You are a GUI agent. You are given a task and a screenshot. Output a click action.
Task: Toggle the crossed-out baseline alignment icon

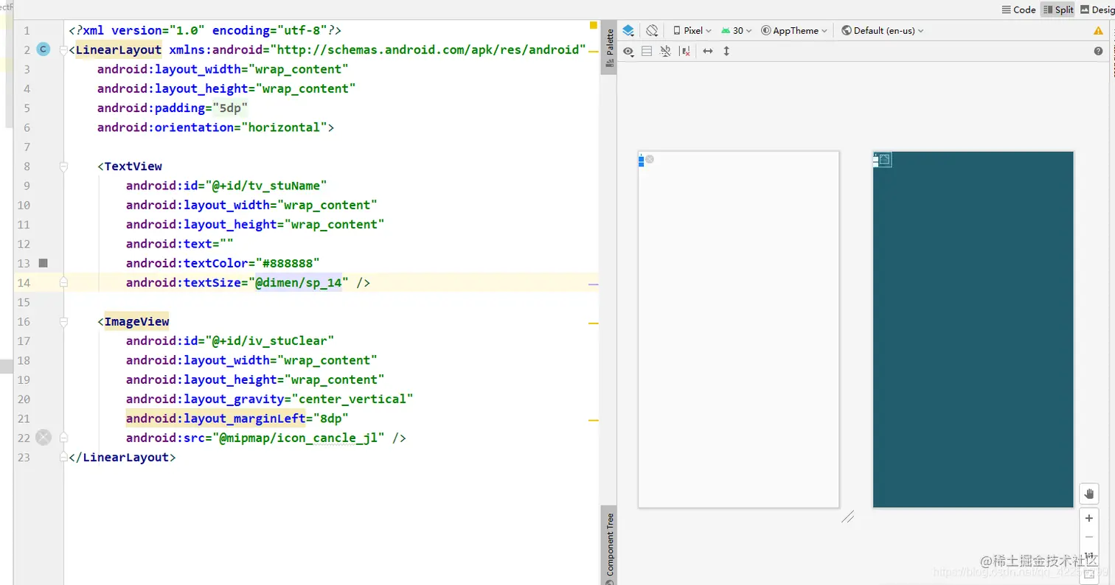tap(666, 52)
